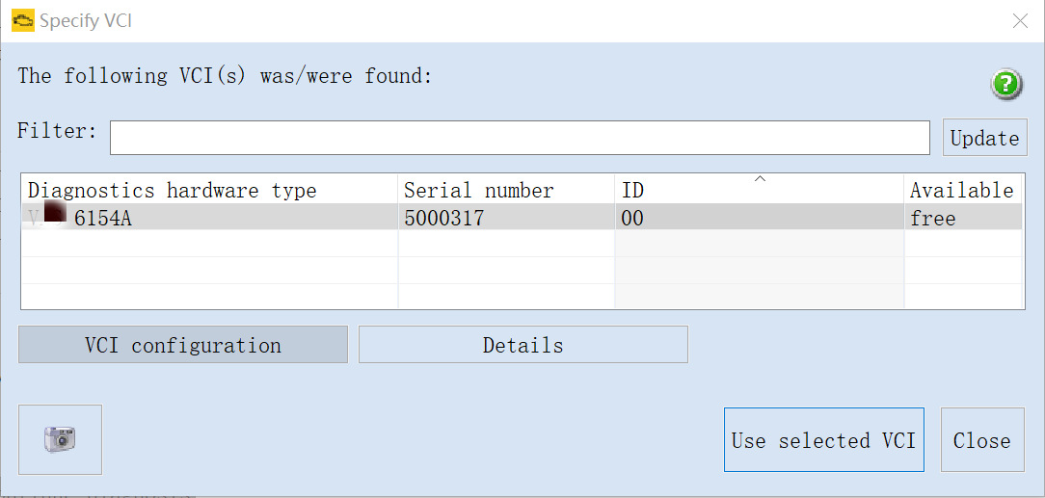Select the 6154A hardware row
The width and height of the screenshot is (1045, 498).
[103, 219]
